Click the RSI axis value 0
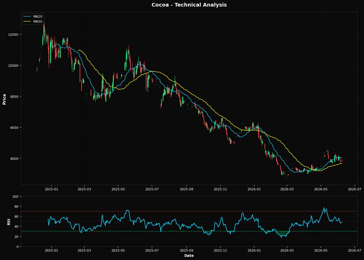The width and height of the screenshot is (364, 260). click(x=18, y=246)
